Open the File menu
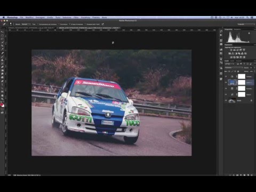This screenshot has width=256, height=192. (x=21, y=18)
